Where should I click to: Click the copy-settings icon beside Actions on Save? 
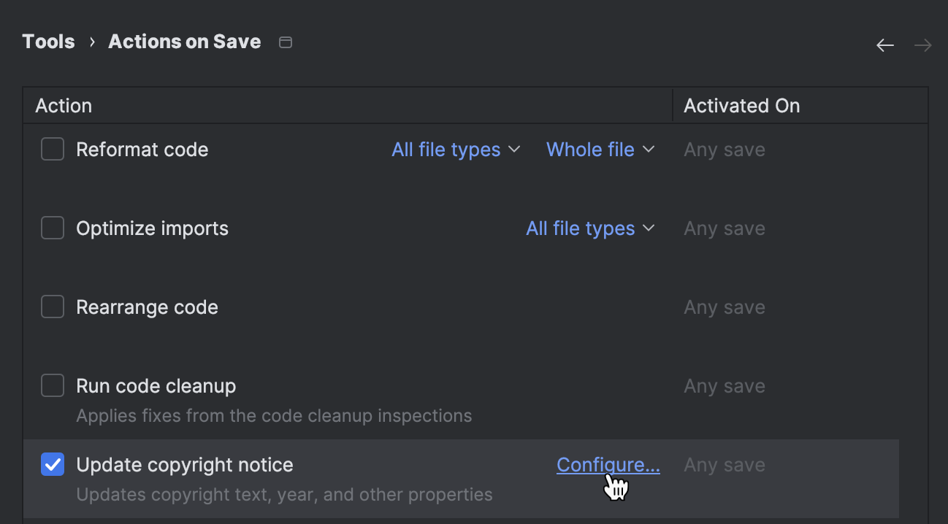[285, 42]
